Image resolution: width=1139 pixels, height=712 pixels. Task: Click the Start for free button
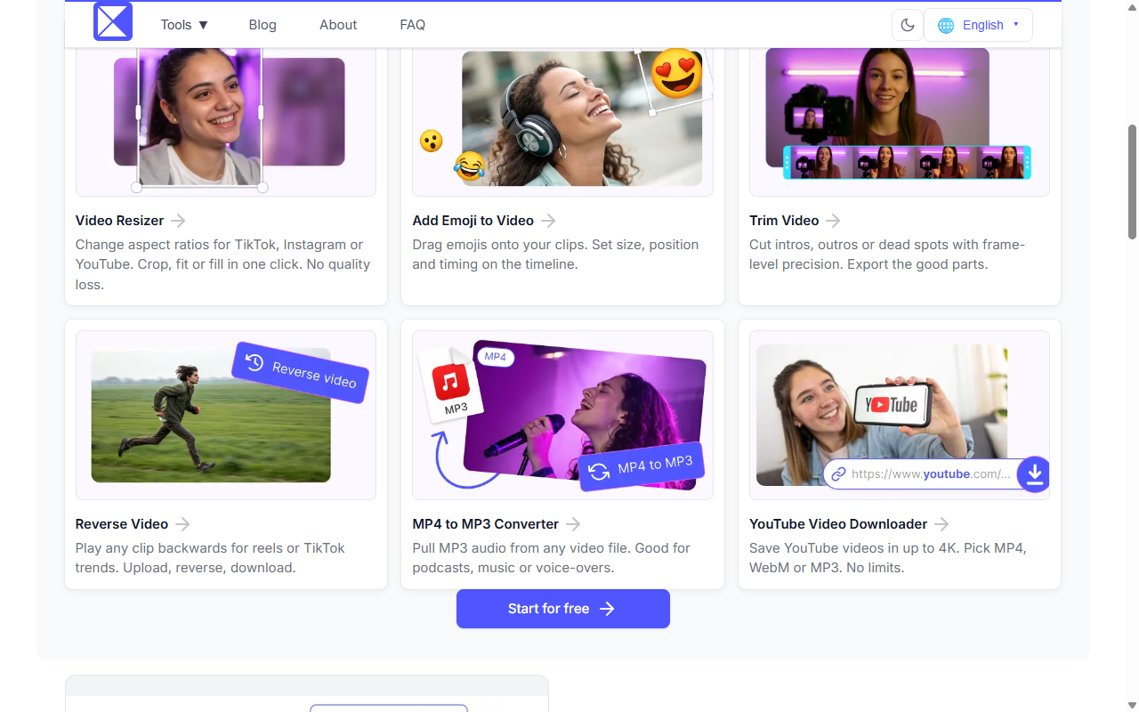(563, 609)
